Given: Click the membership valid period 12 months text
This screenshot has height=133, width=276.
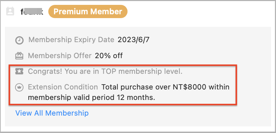Looking at the screenshot, I should point(91,97).
